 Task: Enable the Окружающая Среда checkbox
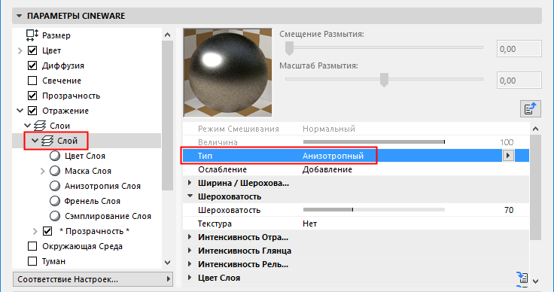[x=32, y=246]
